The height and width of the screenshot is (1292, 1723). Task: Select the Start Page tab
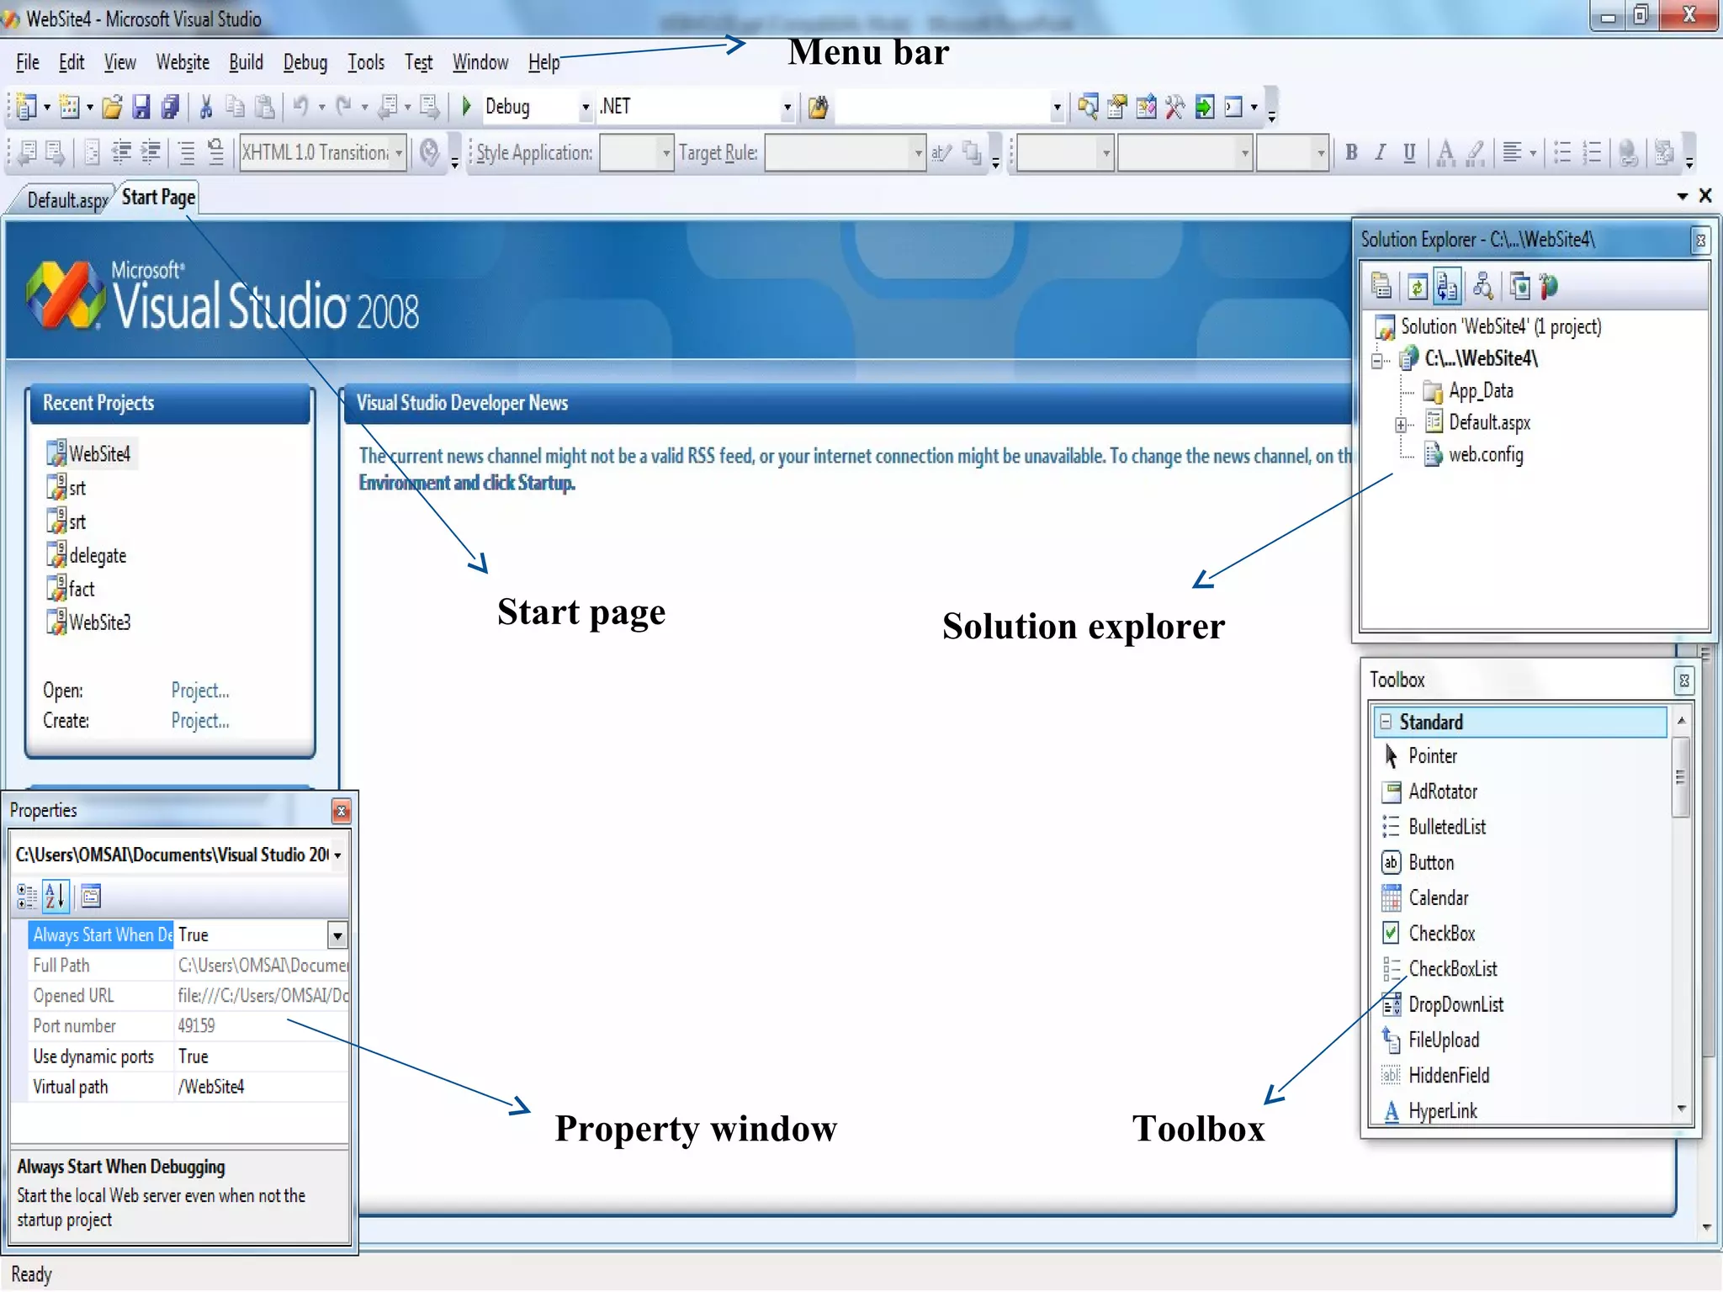pos(158,198)
